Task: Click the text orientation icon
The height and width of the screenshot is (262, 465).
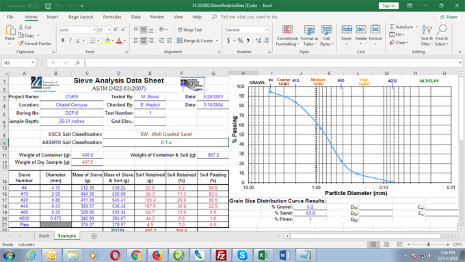Action: (162, 29)
